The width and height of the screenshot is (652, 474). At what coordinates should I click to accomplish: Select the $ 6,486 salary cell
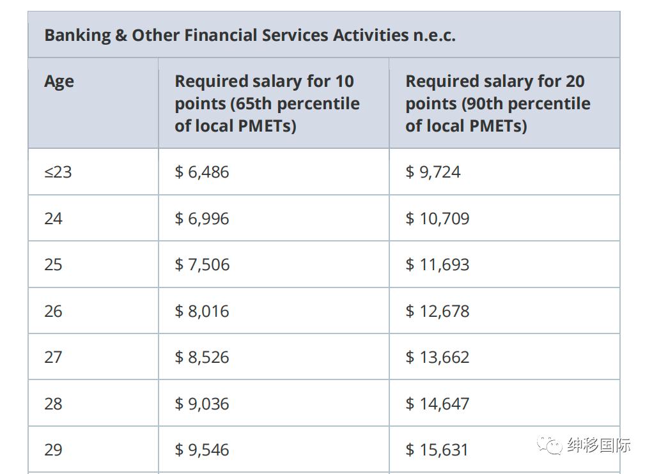(x=202, y=172)
